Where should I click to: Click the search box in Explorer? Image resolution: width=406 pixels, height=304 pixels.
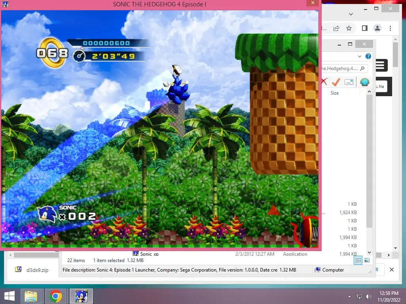pyautogui.click(x=345, y=68)
